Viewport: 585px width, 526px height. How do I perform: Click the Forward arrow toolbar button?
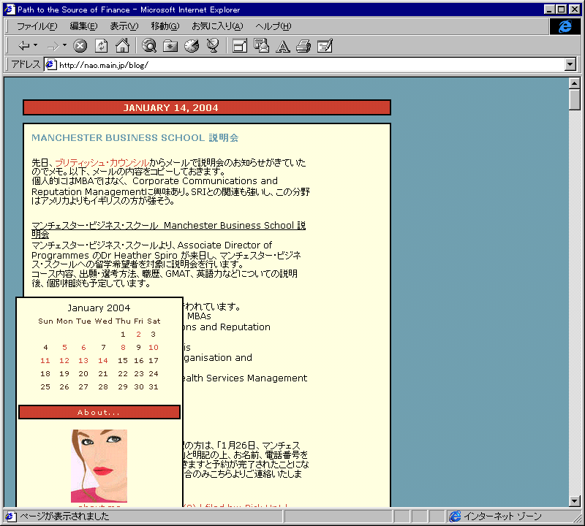[x=53, y=46]
